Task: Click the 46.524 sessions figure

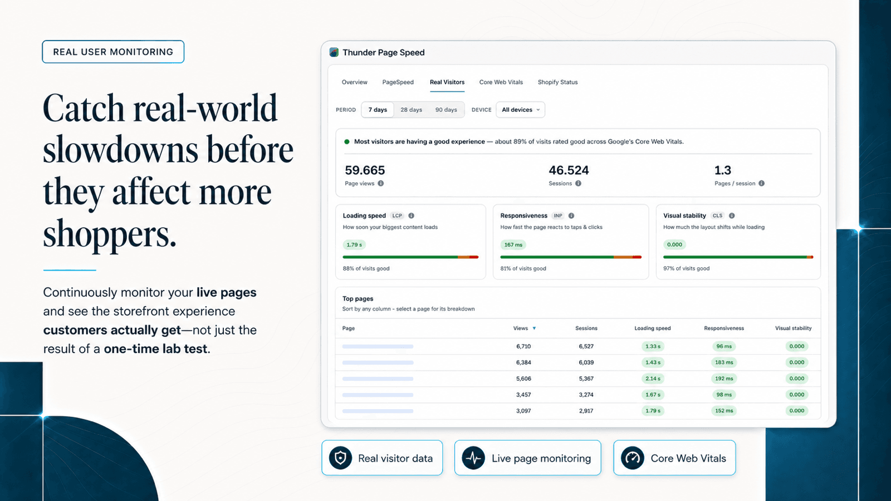Action: 569,170
